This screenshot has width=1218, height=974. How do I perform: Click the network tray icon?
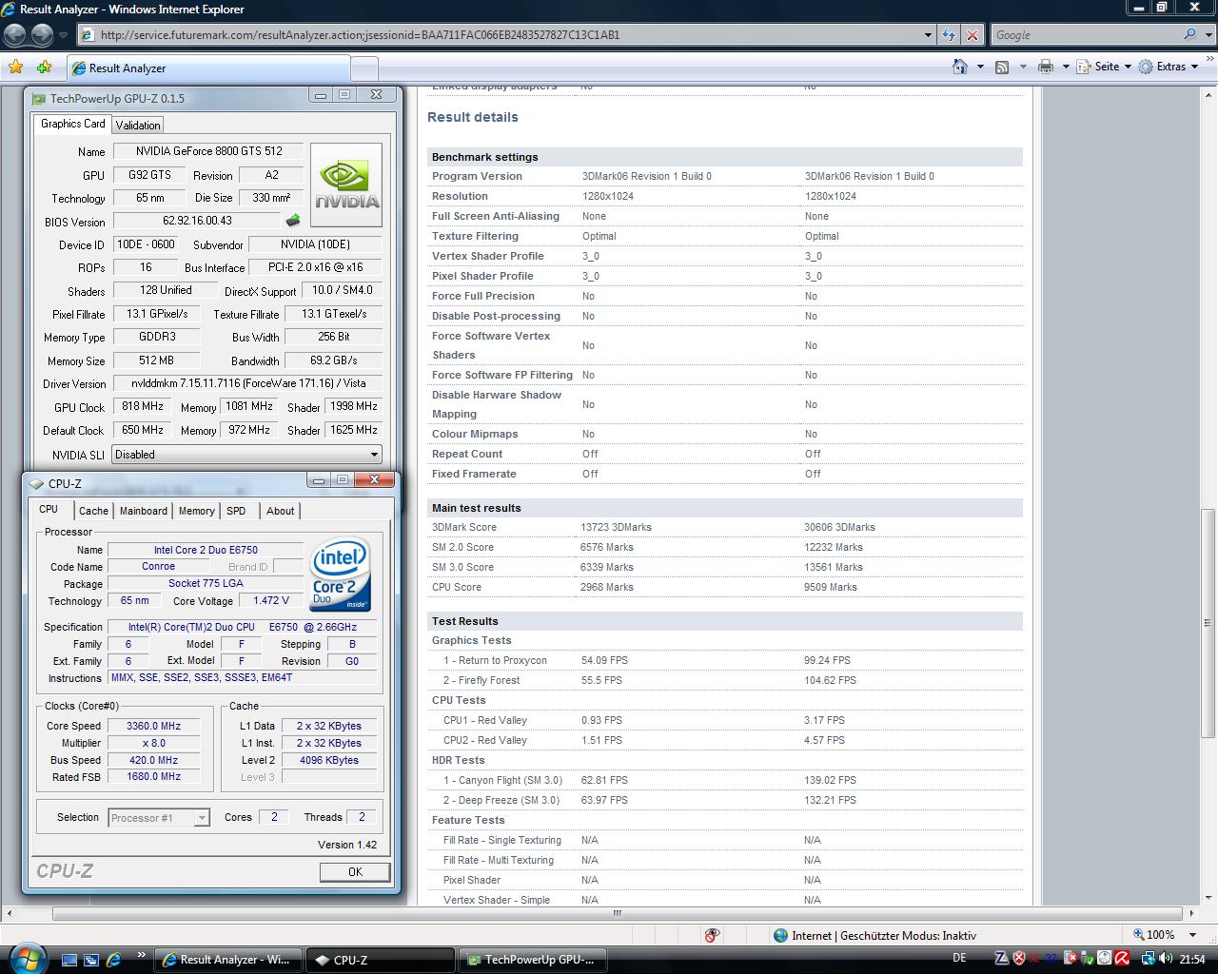(1149, 958)
